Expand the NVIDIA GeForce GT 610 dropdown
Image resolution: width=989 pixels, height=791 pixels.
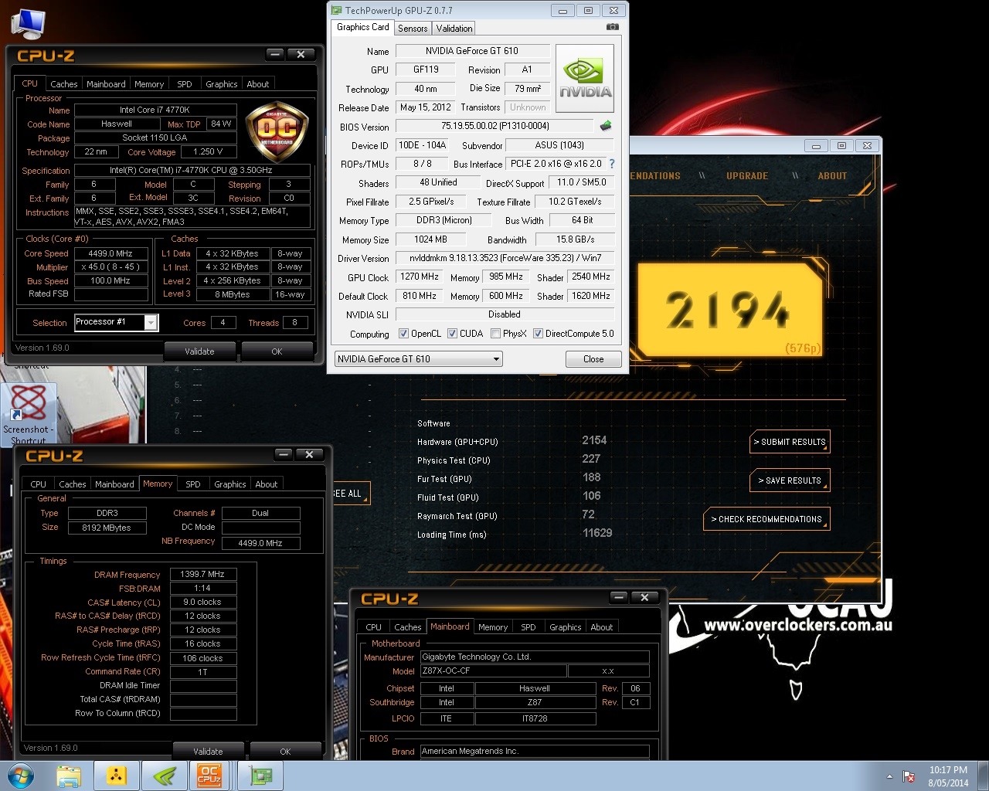(x=496, y=359)
